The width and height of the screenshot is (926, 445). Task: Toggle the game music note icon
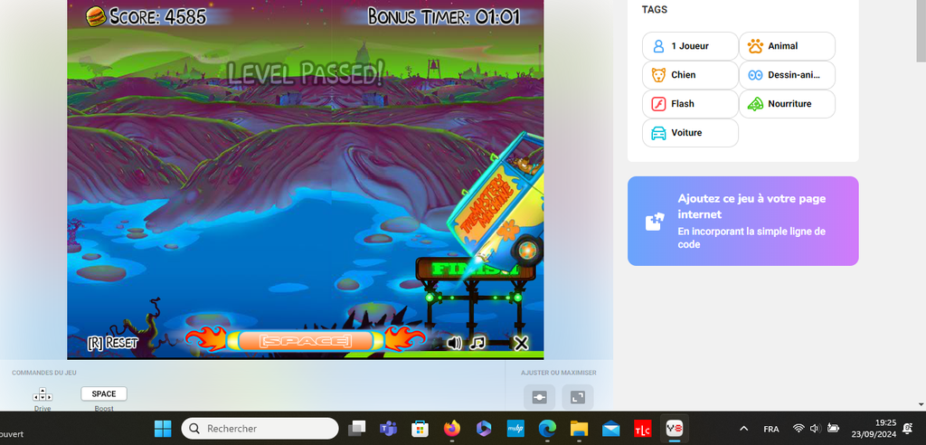pyautogui.click(x=477, y=343)
